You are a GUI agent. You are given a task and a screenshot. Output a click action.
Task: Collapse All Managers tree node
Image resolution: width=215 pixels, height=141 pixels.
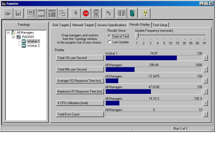tap(8, 32)
